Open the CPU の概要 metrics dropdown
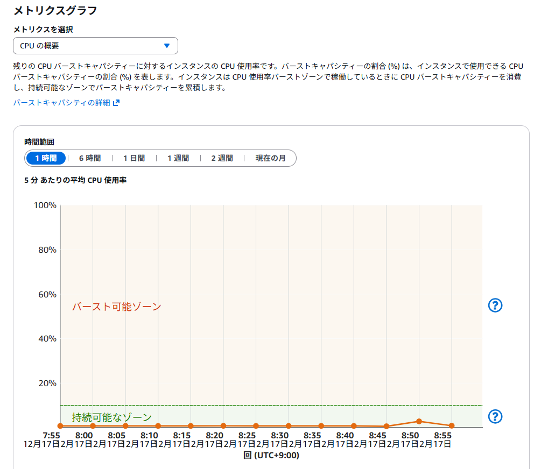The width and height of the screenshot is (534, 469). tap(95, 46)
